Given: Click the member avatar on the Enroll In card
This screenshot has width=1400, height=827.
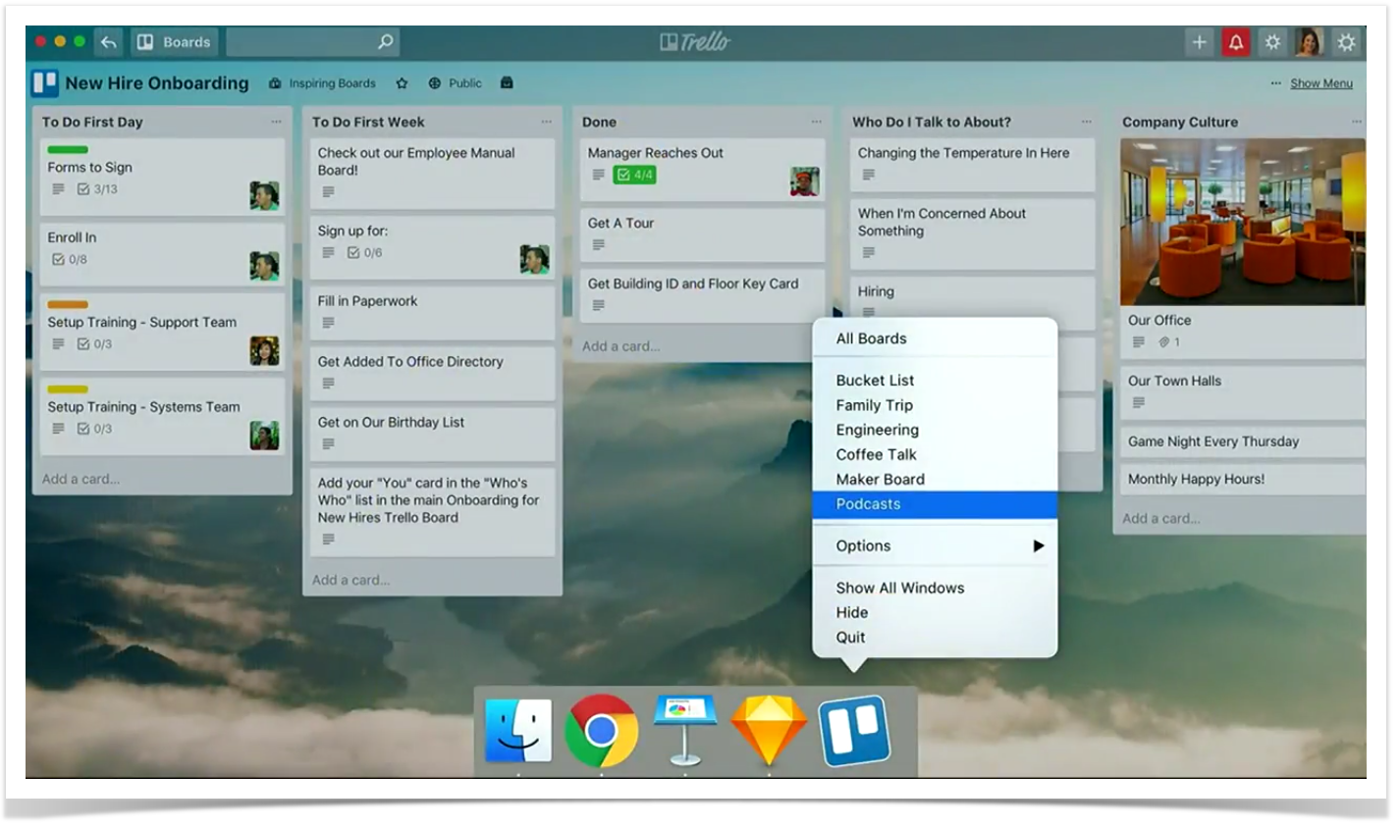Looking at the screenshot, I should point(264,266).
